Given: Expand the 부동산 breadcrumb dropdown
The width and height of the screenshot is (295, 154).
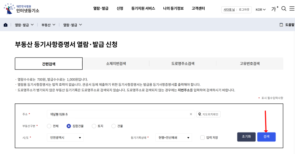Looking at the screenshot, I should click(x=48, y=25).
